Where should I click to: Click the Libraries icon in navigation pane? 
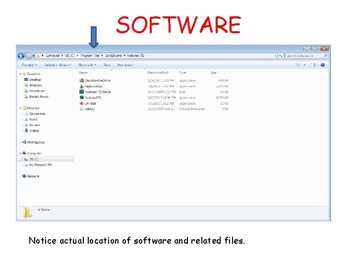coord(24,108)
